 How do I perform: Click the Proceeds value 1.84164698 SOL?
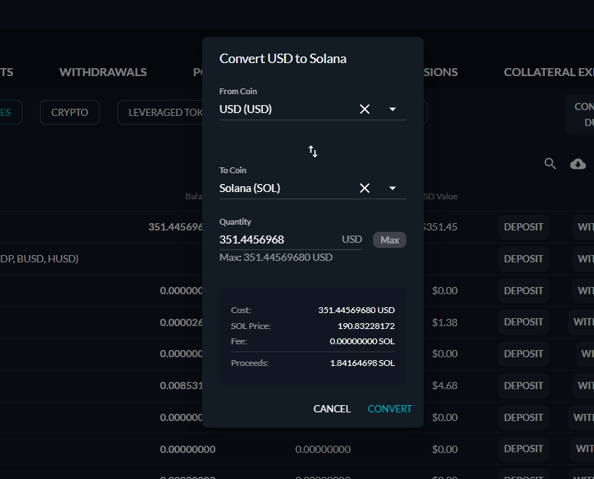point(362,363)
